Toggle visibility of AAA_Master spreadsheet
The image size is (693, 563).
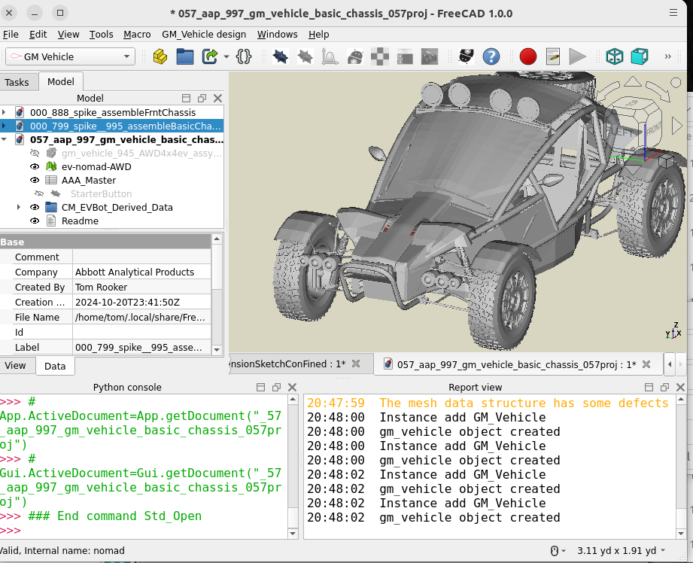click(35, 180)
